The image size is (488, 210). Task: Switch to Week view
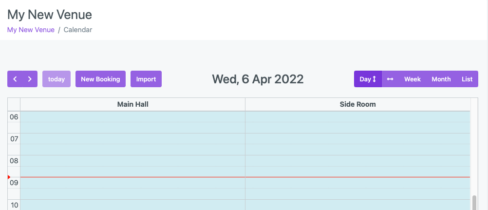412,79
